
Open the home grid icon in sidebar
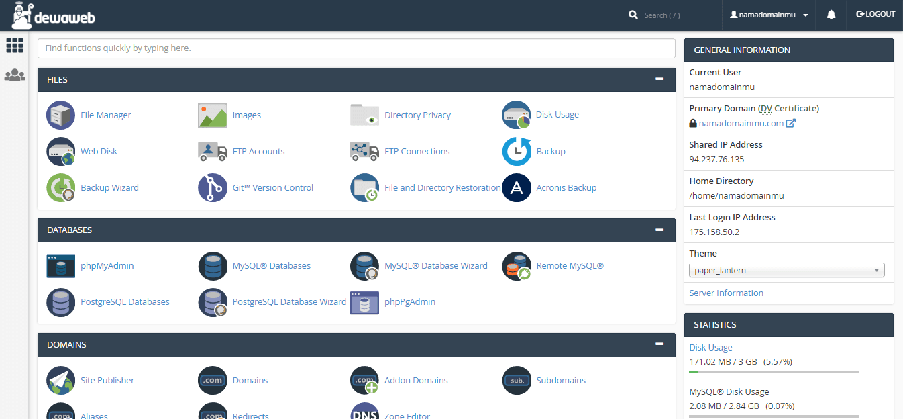[x=15, y=46]
